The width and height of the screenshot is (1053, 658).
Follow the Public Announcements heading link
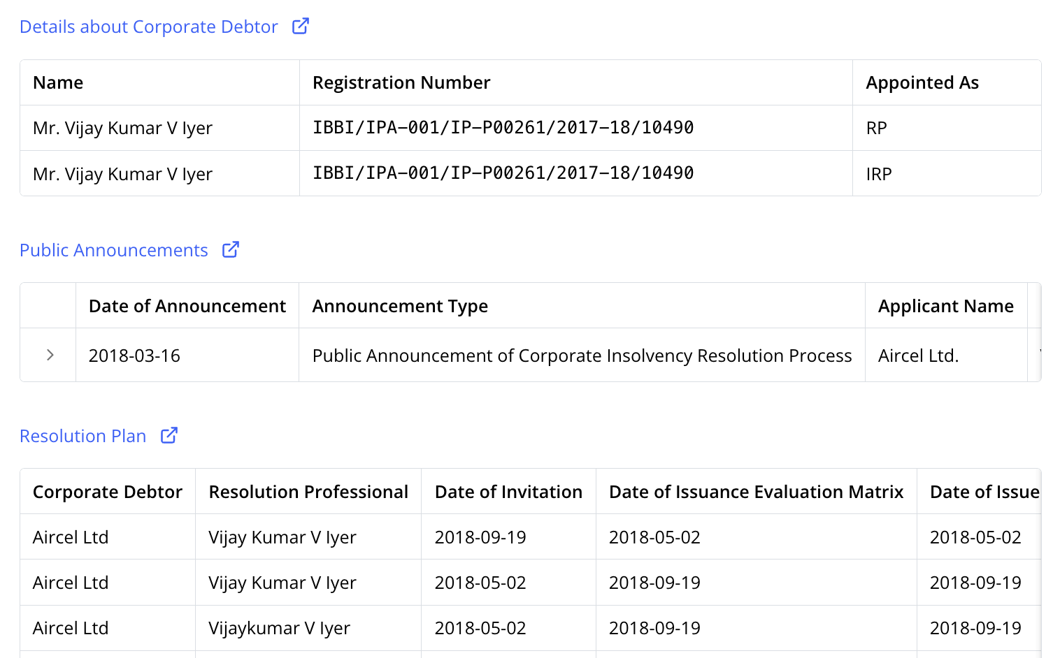pos(114,250)
